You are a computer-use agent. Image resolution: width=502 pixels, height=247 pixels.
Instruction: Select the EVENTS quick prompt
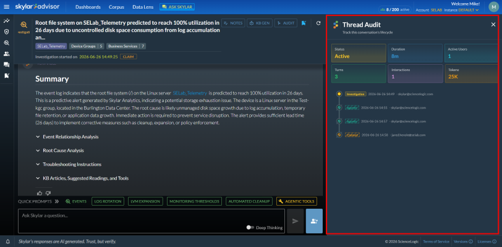tap(76, 201)
